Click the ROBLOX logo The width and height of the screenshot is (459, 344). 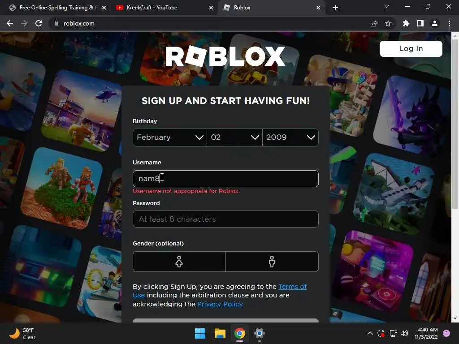(225, 56)
